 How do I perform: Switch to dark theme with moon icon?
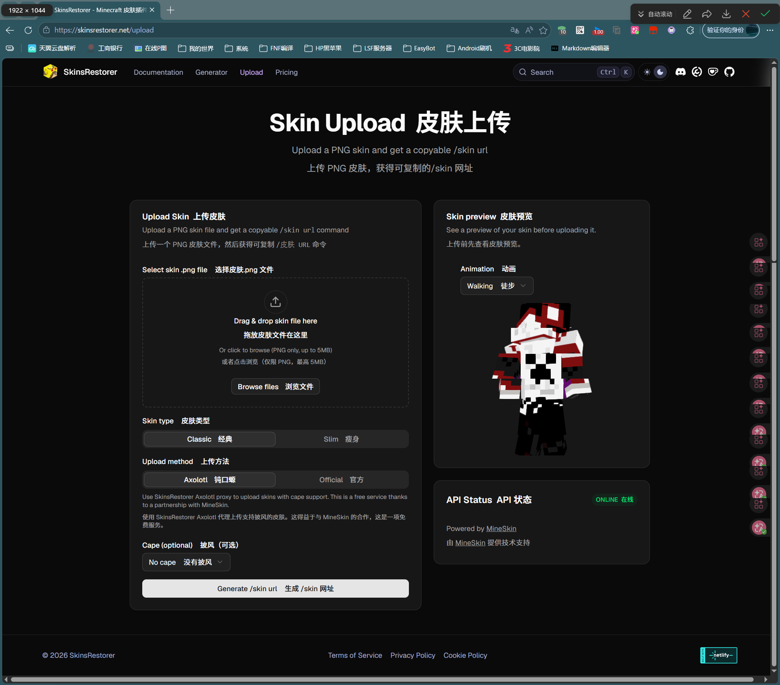click(661, 72)
